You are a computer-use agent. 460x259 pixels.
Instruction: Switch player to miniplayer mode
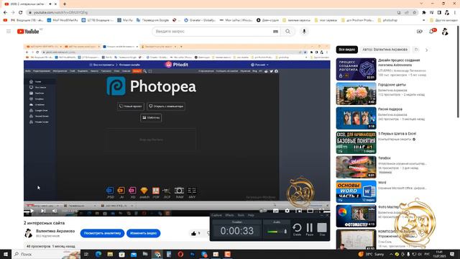298,211
